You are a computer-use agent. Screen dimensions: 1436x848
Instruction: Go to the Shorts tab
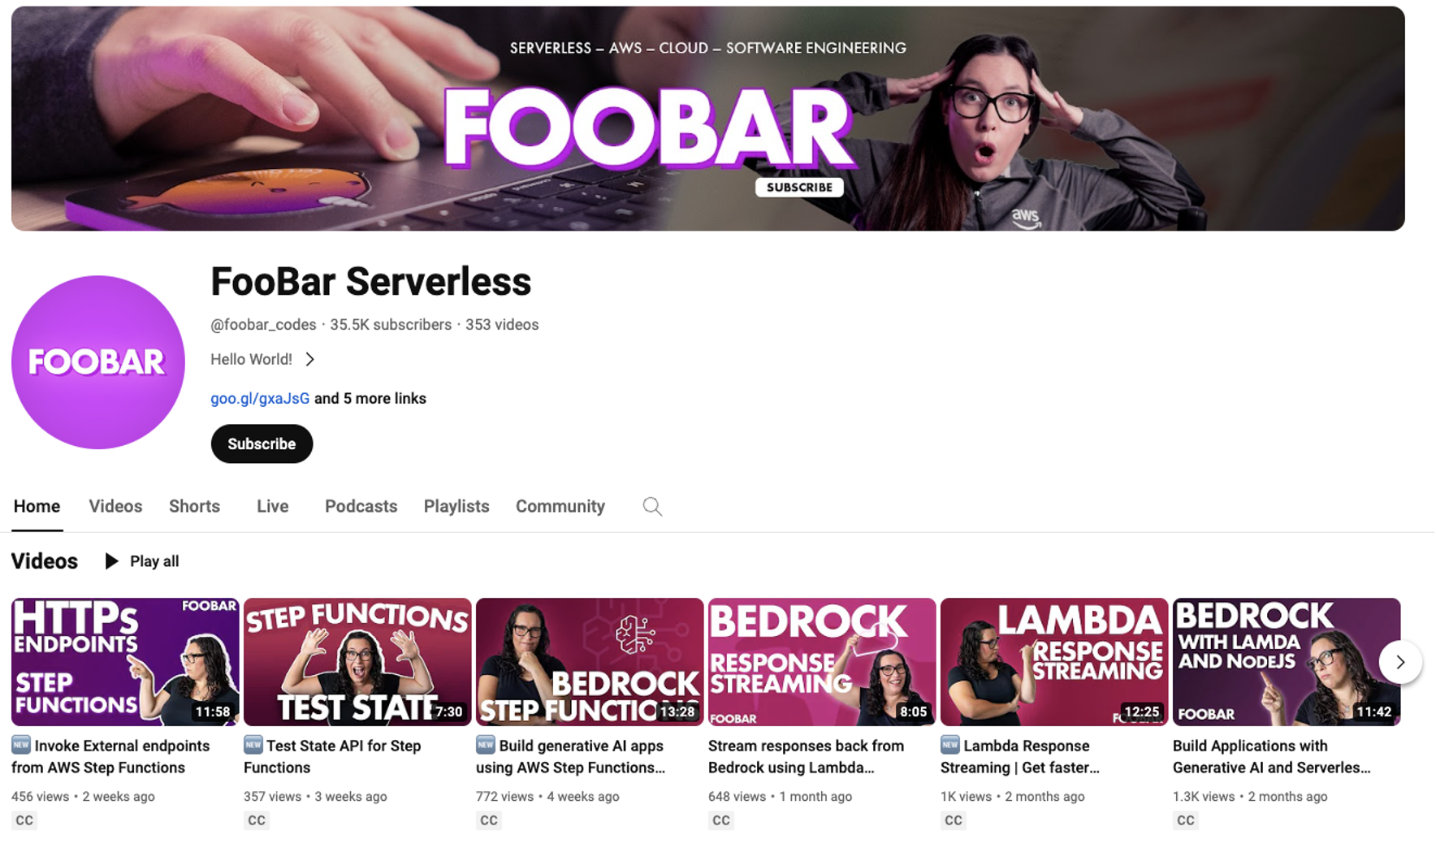click(x=194, y=507)
